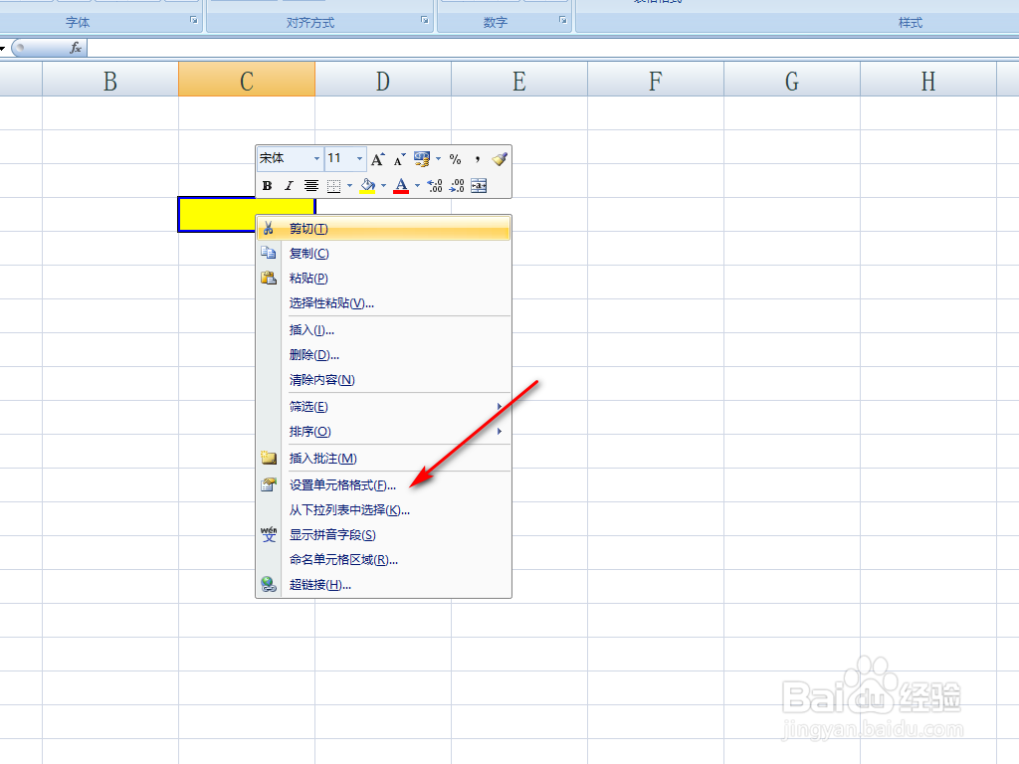
Task: Choose 命名单元格区域(R)... entry
Action: (383, 560)
